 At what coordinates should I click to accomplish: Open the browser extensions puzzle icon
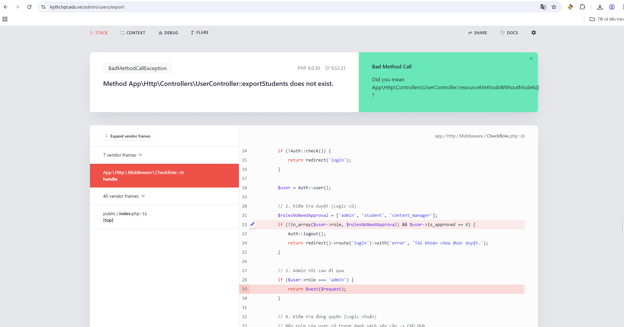pyautogui.click(x=582, y=7)
